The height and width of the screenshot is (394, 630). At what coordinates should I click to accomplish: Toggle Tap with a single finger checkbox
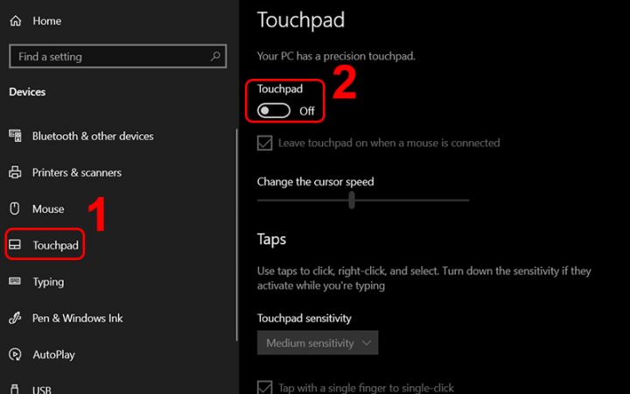pos(264,387)
